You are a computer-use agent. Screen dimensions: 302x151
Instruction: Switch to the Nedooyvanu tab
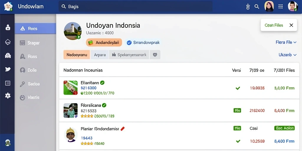77,55
